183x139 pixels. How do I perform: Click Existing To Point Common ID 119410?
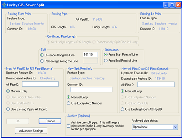[x=164, y=29]
